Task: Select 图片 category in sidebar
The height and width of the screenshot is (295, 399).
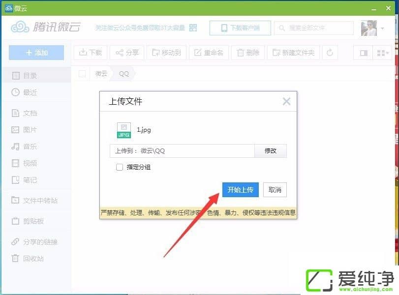Action: tap(30, 130)
